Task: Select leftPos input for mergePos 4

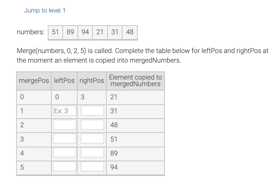Action: 64,153
